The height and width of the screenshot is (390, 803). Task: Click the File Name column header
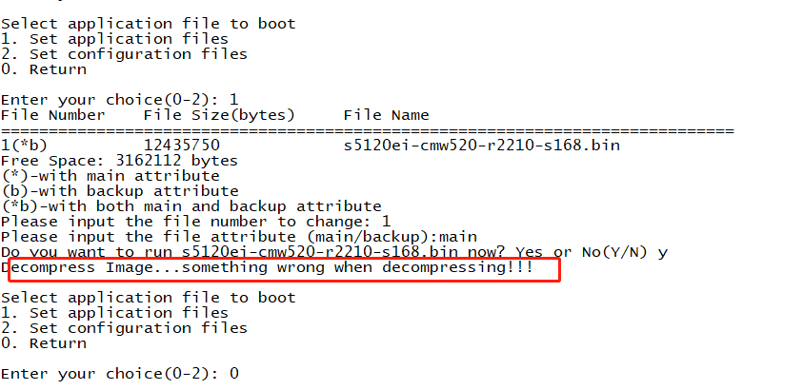pyautogui.click(x=386, y=115)
